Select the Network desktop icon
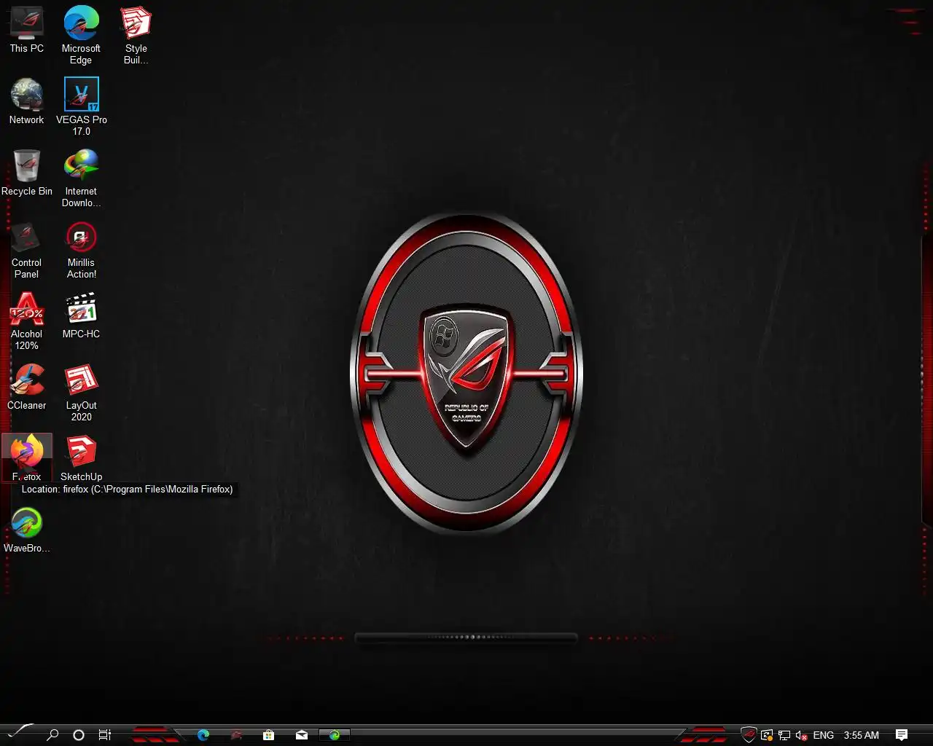The image size is (933, 746). pyautogui.click(x=27, y=101)
